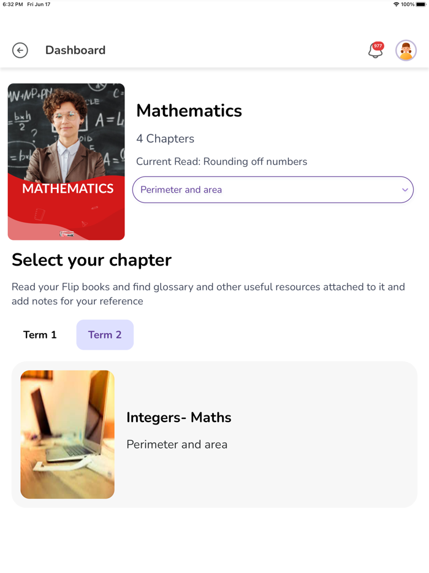Tap the status bar clock time
429x573 pixels.
coord(12,4)
